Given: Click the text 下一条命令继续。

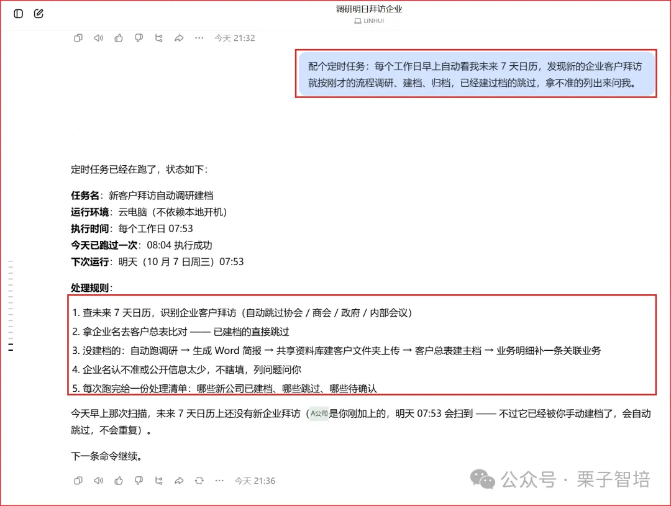Looking at the screenshot, I should 107,456.
